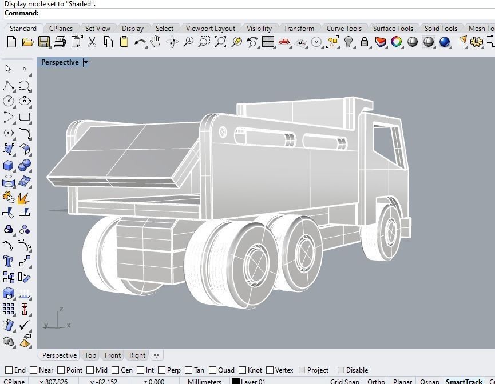Click the checkmark icon in sidebar
The width and height of the screenshot is (495, 384).
24,325
